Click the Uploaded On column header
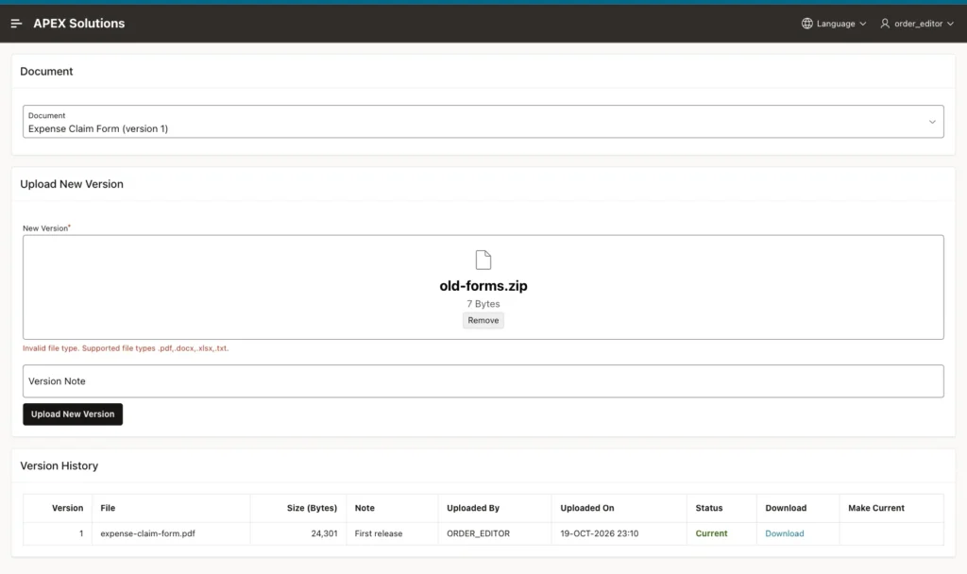The image size is (967, 574). point(587,508)
